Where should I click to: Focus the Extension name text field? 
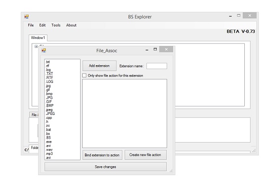157,66
